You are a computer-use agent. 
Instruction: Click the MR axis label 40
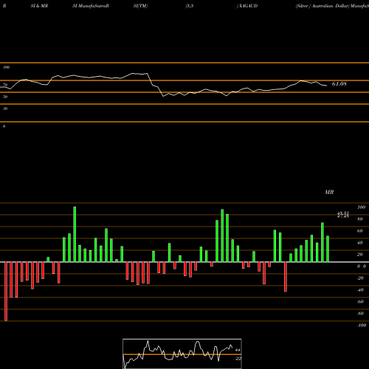pyautogui.click(x=360, y=243)
